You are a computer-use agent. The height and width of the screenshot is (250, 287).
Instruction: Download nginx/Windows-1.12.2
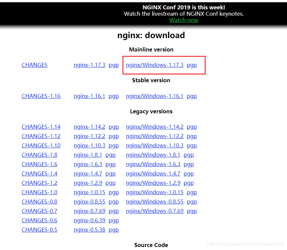[155, 136]
